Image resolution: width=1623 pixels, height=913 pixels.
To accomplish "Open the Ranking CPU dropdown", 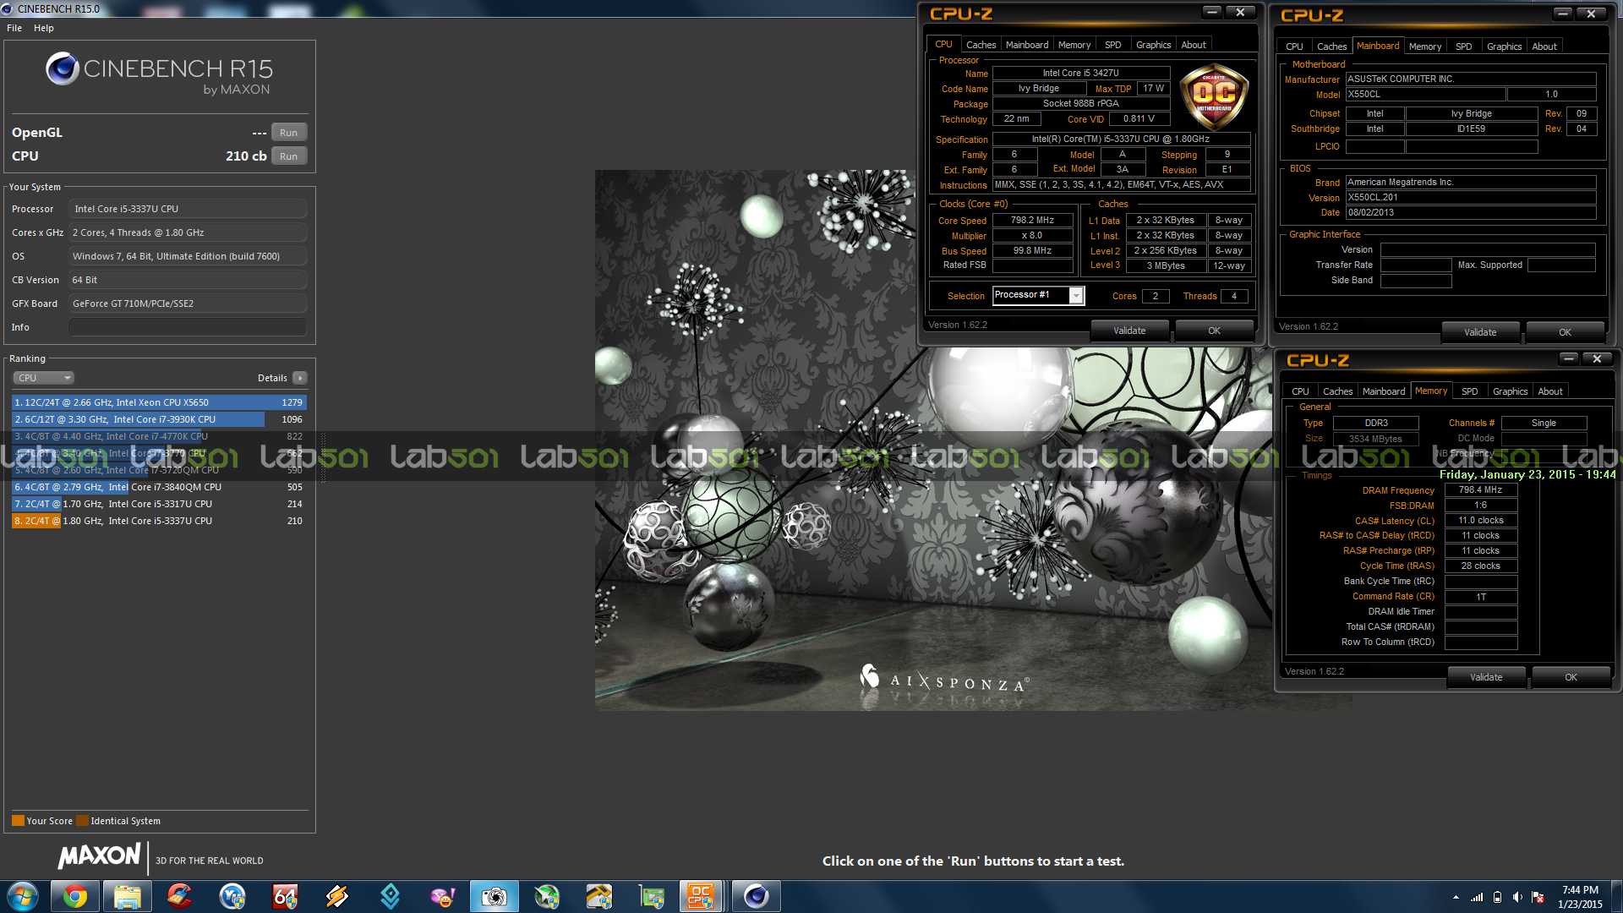I will (x=44, y=378).
